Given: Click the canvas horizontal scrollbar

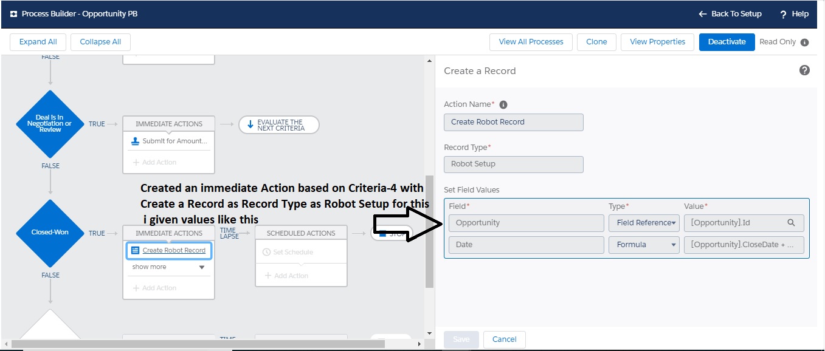Looking at the screenshot, I should click(198, 344).
